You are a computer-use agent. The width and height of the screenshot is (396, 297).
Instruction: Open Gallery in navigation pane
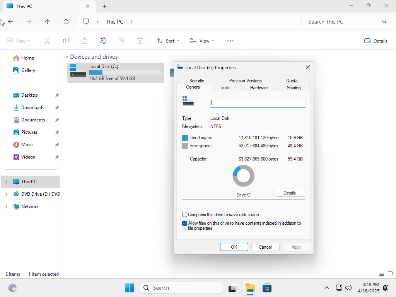pyautogui.click(x=28, y=70)
